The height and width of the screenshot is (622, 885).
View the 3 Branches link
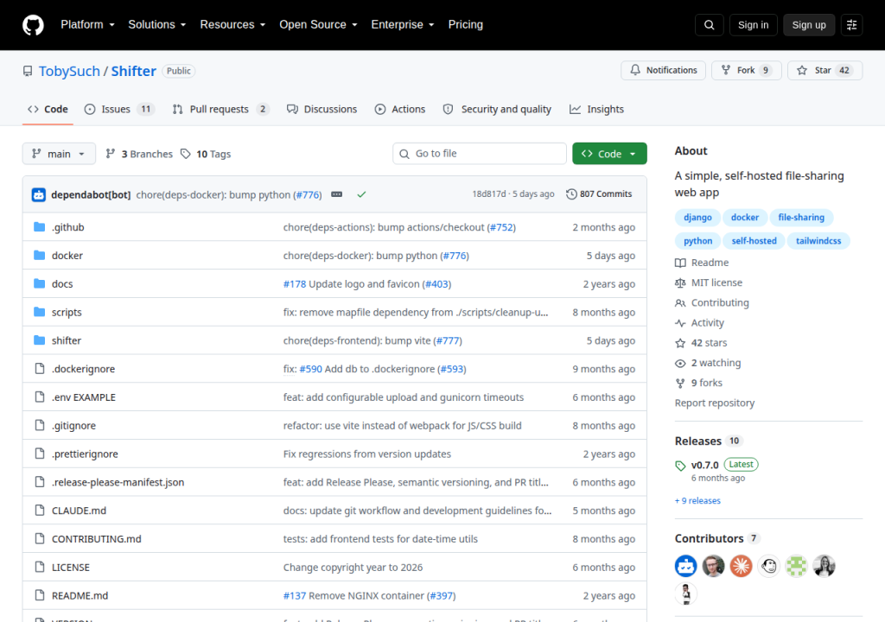point(139,154)
